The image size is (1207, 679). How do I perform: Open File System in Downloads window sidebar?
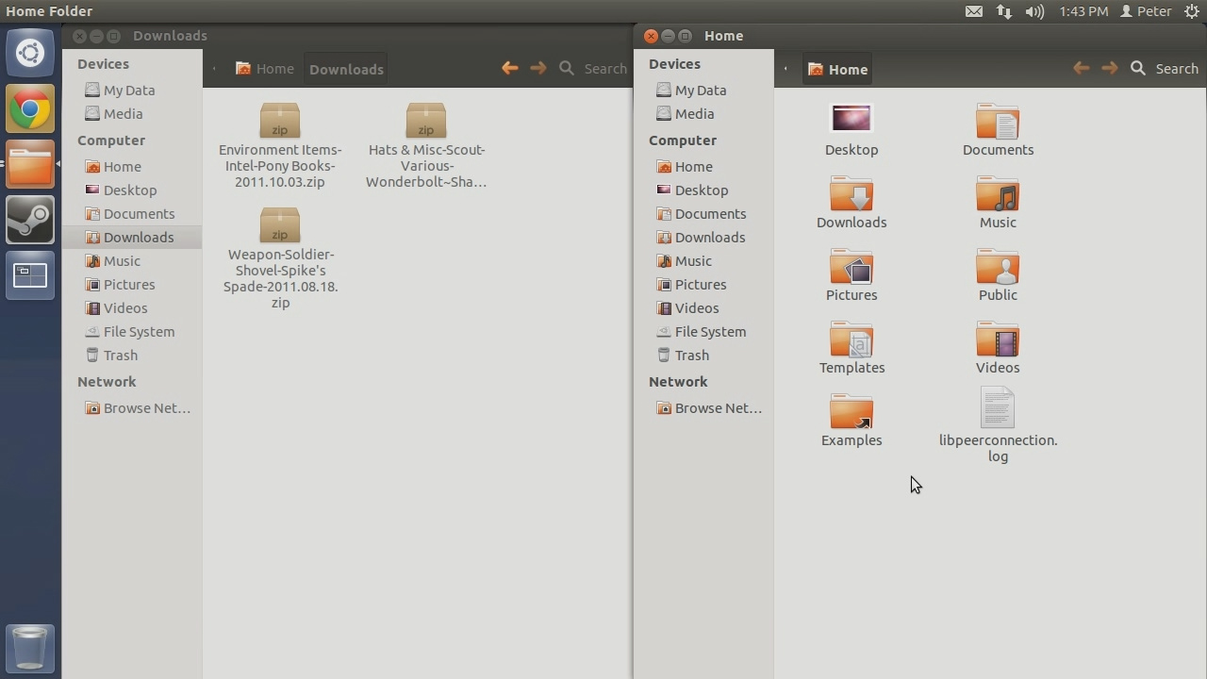pos(132,332)
